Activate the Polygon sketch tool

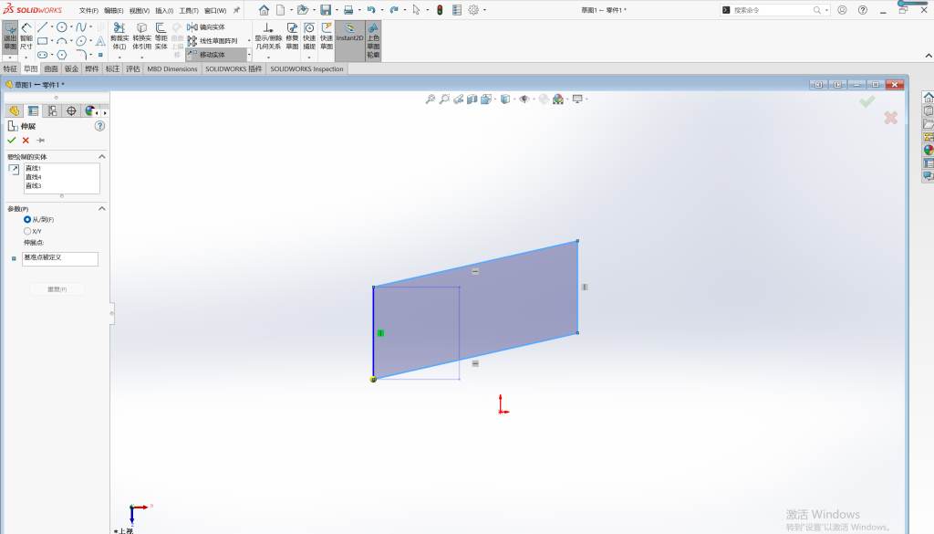coord(61,55)
